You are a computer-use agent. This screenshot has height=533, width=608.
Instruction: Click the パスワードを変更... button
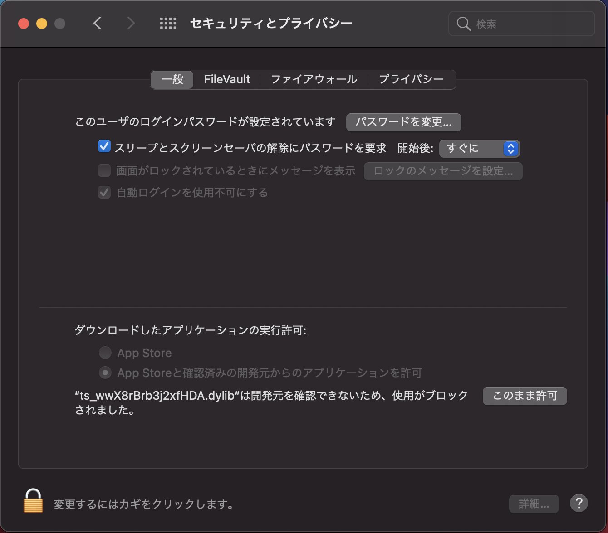click(403, 122)
